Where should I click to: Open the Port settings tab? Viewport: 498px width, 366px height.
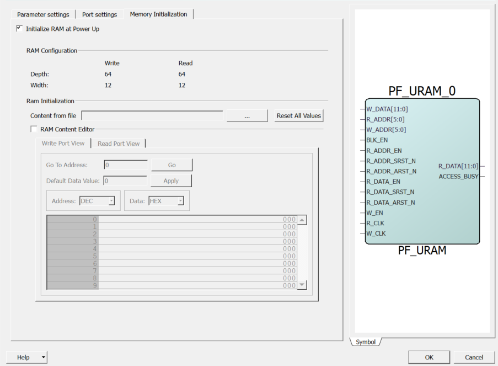pyautogui.click(x=99, y=14)
